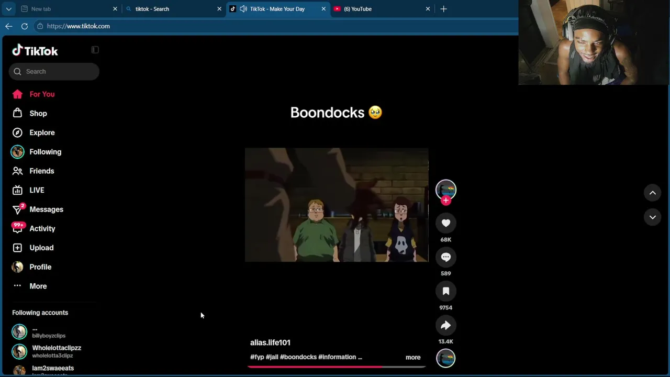Viewport: 670px width, 377px height.
Task: Collapse the TikTok sidebar panel icon
Action: click(95, 50)
